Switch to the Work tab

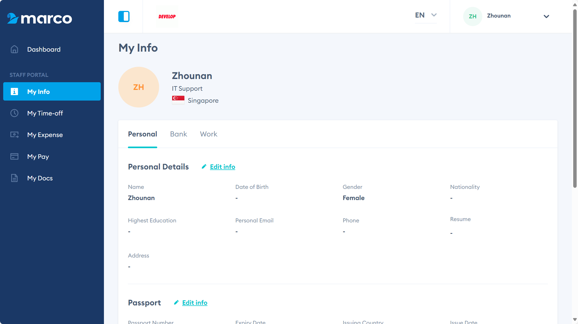click(209, 134)
